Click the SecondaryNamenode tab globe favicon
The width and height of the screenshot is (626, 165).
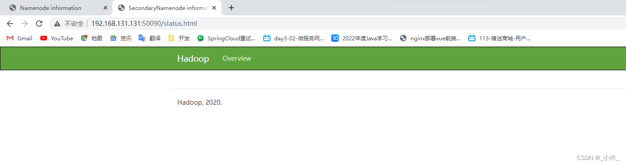tap(121, 8)
